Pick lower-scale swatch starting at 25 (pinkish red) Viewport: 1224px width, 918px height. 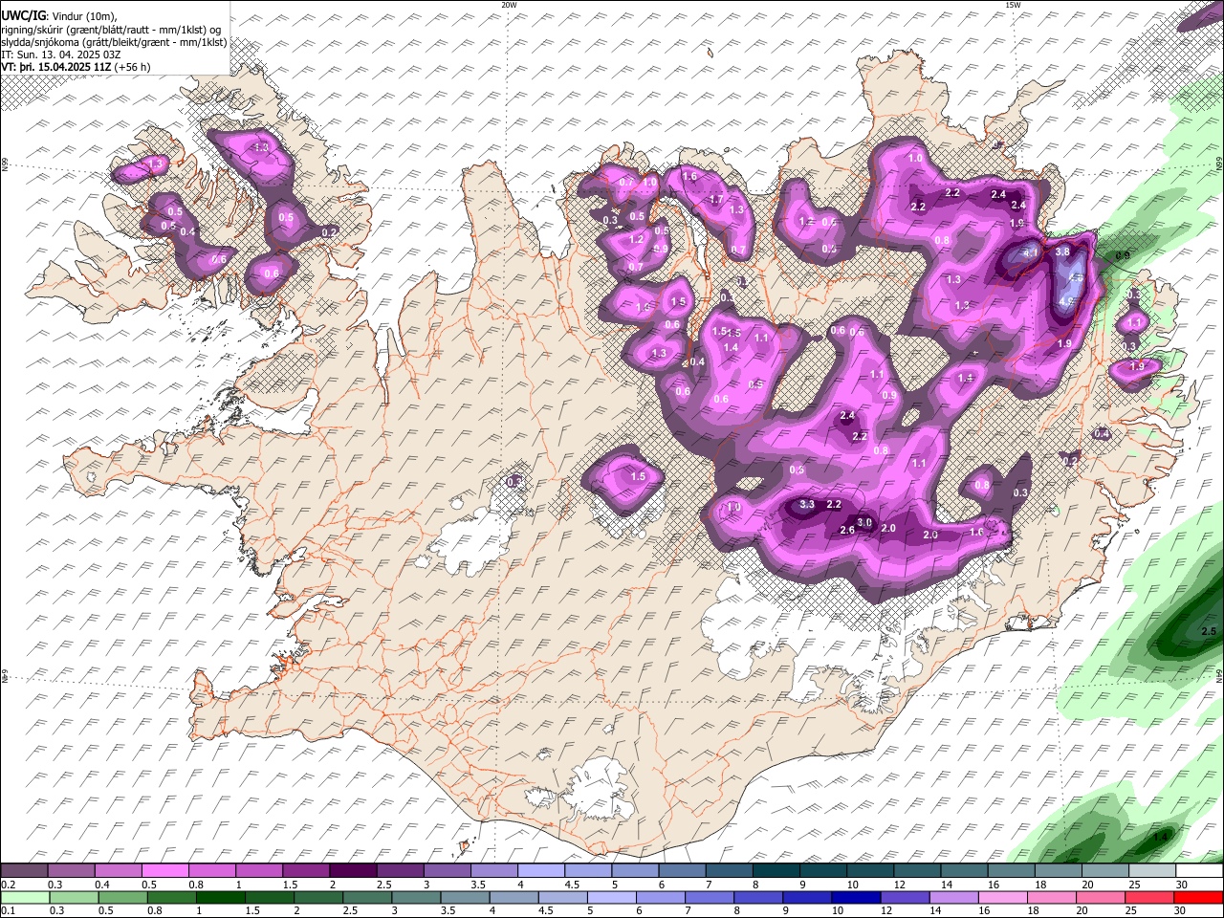[x=1149, y=898]
